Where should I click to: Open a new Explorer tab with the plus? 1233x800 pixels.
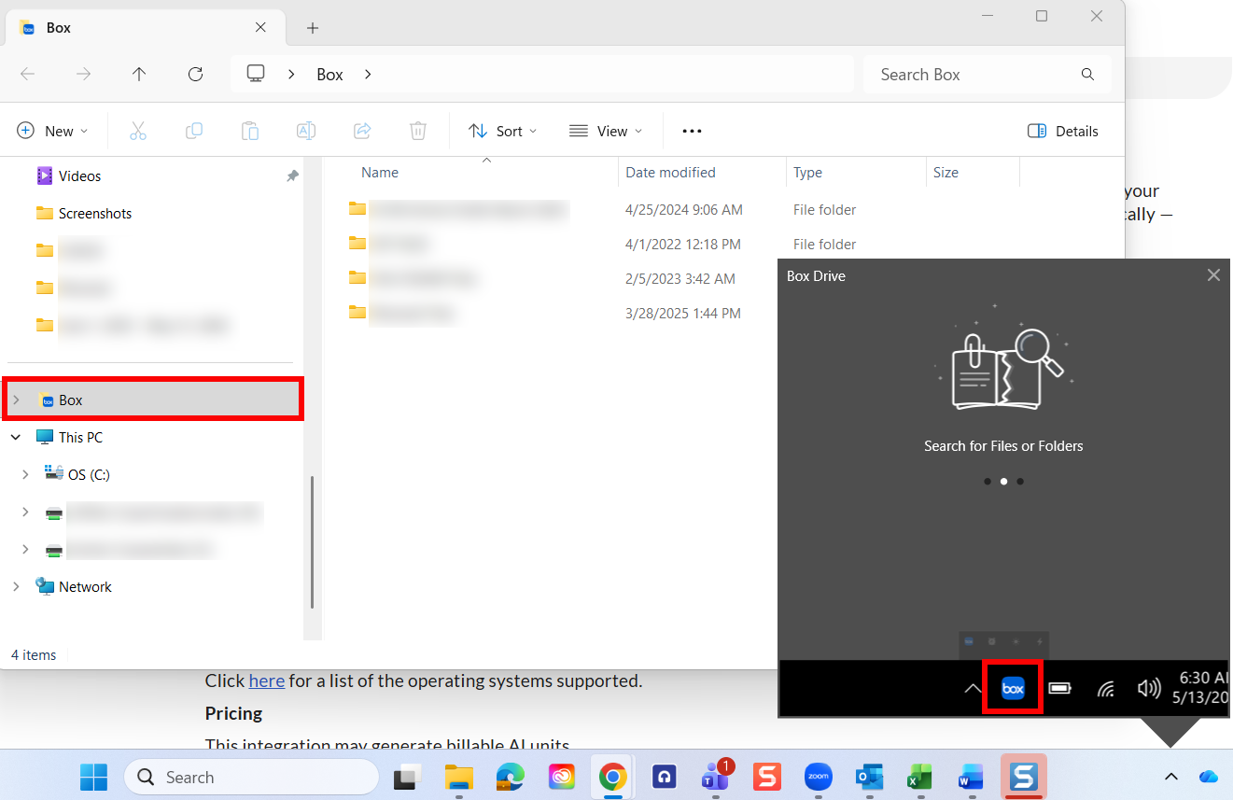point(313,28)
